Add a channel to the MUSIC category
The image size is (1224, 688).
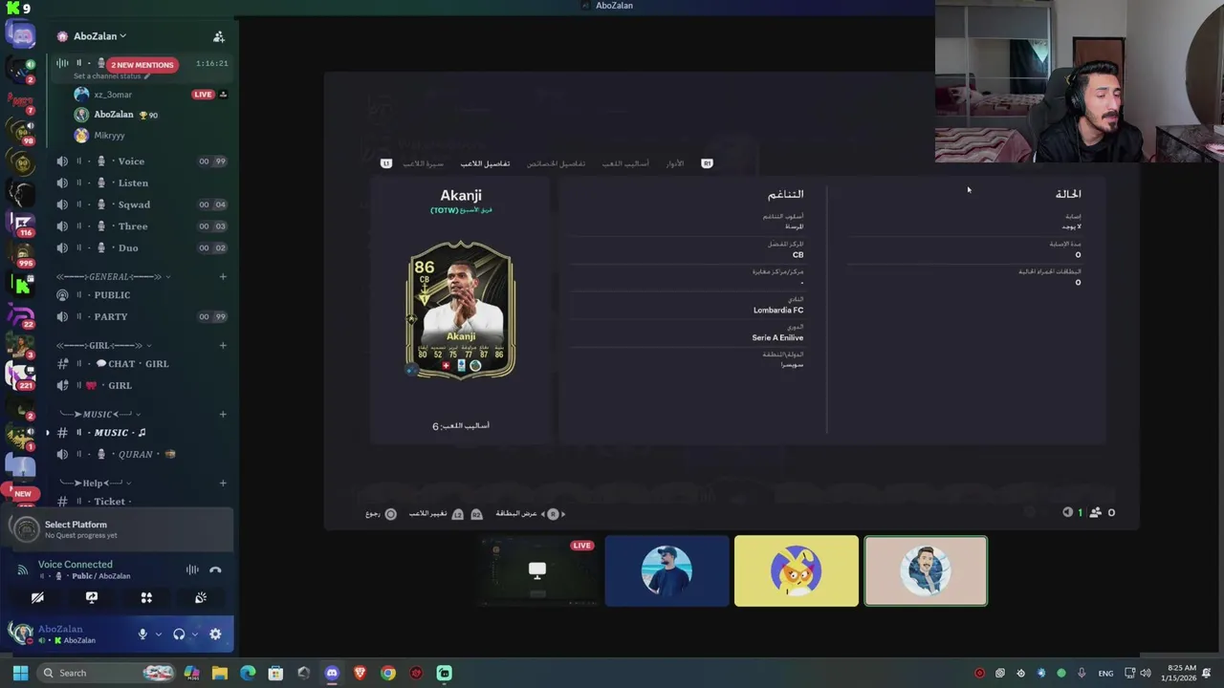tap(223, 414)
